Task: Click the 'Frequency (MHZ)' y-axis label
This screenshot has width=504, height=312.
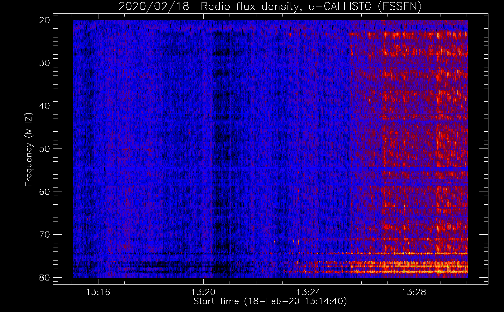Action: [x=29, y=149]
